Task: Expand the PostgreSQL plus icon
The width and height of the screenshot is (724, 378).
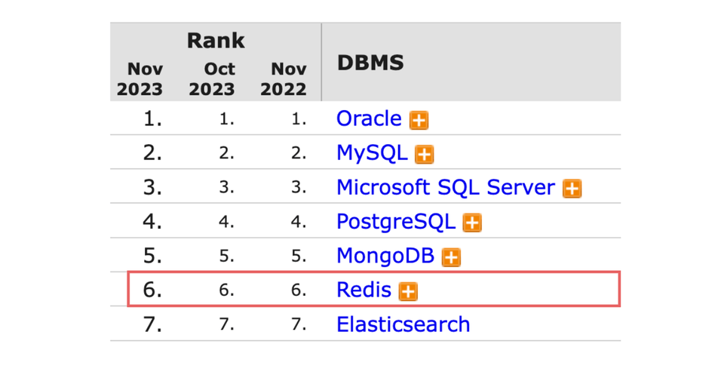Action: point(472,223)
